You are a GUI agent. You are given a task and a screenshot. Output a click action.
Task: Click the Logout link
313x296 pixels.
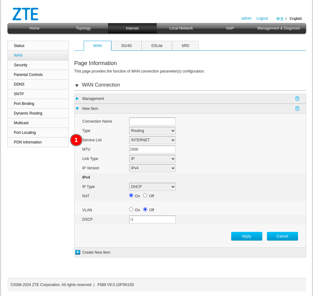tap(262, 18)
